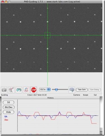Click the 50 history length button
Image resolution: width=105 pixels, height=136 pixels.
pyautogui.click(x=8, y=102)
